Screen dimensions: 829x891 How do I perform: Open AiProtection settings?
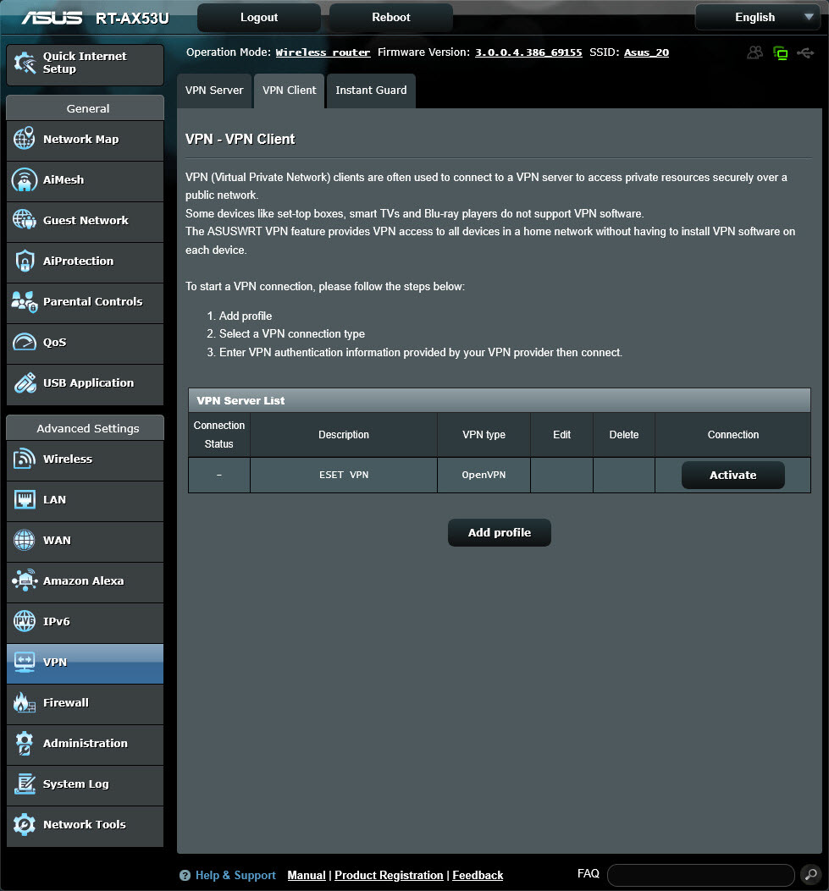tap(85, 262)
